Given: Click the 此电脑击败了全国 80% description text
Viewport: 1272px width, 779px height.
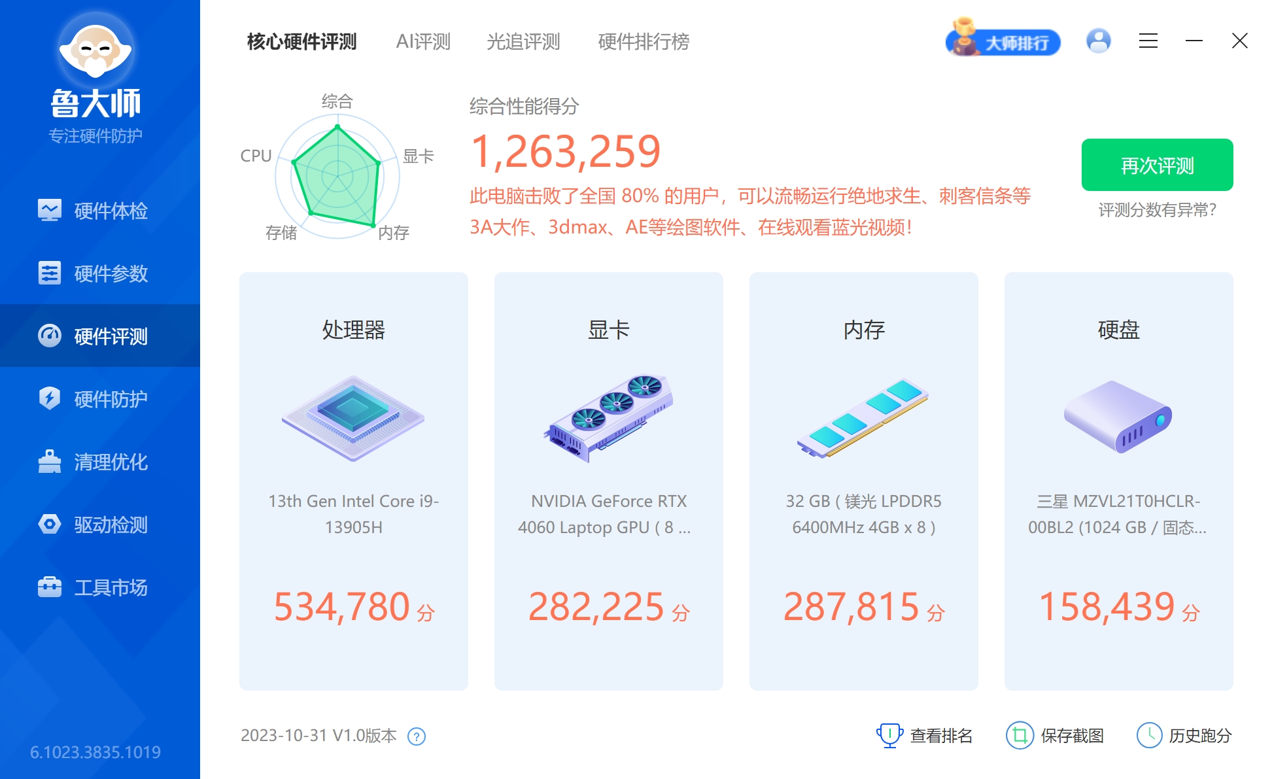Looking at the screenshot, I should pos(750,211).
